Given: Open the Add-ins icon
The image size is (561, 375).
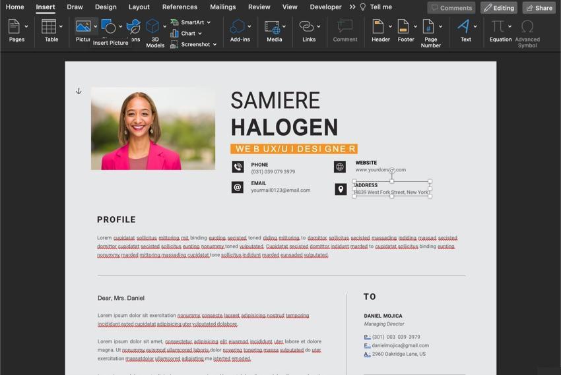Looking at the screenshot, I should (237, 26).
